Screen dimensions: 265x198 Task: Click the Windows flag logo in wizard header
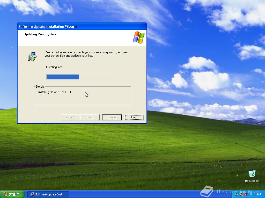point(139,37)
